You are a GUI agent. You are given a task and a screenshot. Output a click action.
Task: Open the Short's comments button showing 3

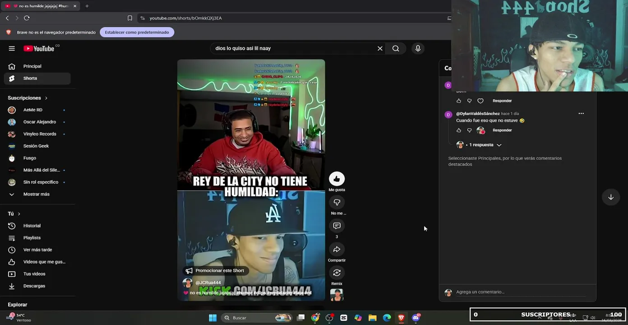[x=337, y=226]
